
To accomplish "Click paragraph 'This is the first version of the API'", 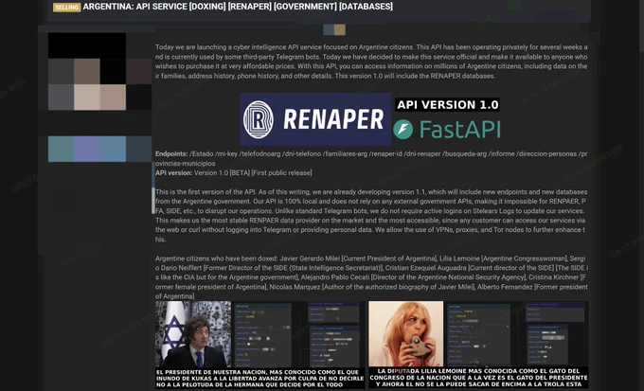I will click(371, 216).
